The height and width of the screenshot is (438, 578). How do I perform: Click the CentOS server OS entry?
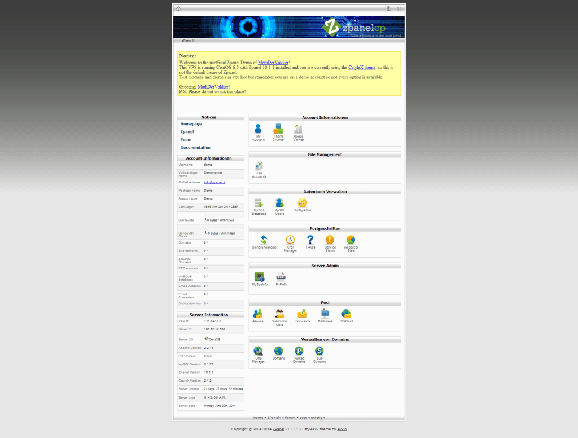pos(212,339)
